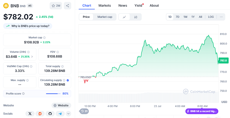Click the Volume (24h) info icon
Viewport: 230px width, 118px height.
(28, 52)
